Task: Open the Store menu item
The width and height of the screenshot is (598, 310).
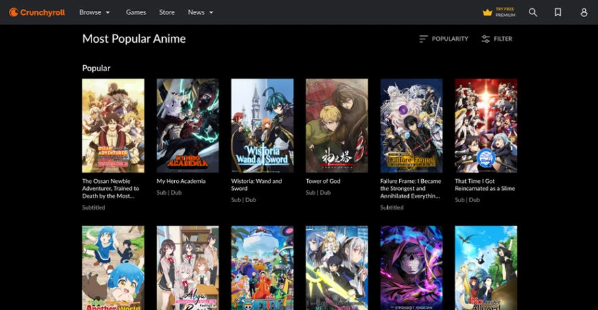Action: (167, 12)
